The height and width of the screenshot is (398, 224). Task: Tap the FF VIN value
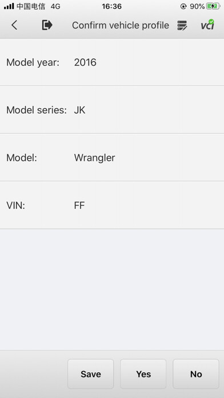[79, 205]
